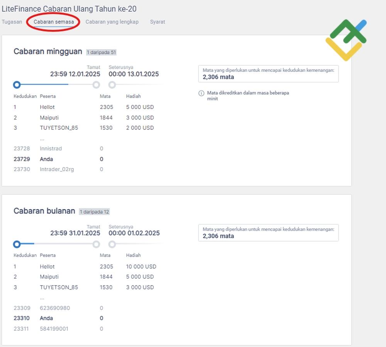Click rank '23730' in weekly list
Screen dimensions: 386x347
pos(22,169)
